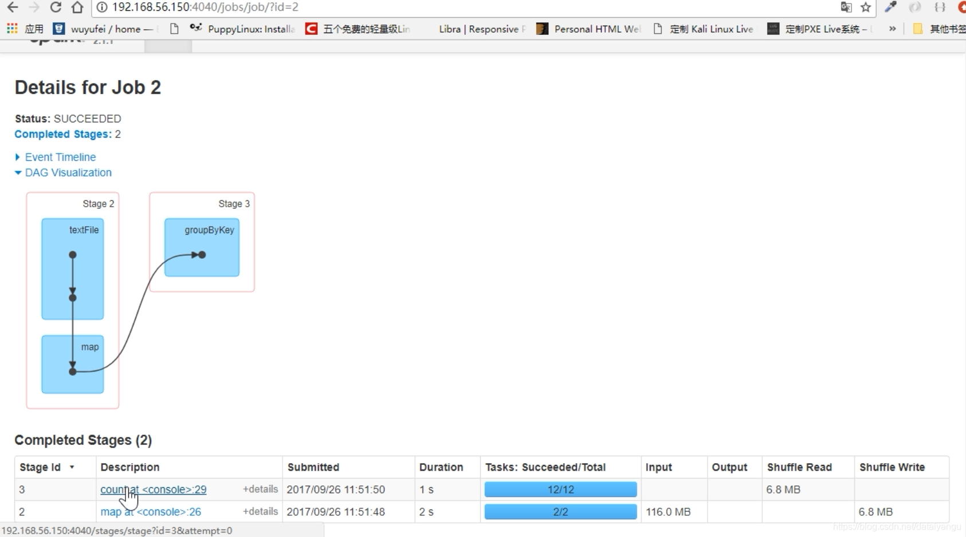Screen dimensions: 966x537
Task: Go back with the browser back arrow
Action: [x=12, y=7]
